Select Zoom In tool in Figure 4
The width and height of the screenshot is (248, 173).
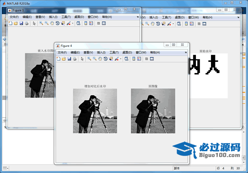tap(89, 59)
